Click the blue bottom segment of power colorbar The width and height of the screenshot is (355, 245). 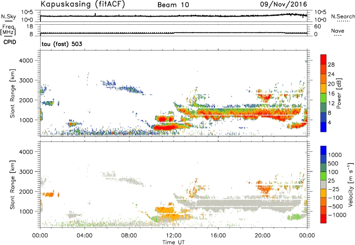323,127
